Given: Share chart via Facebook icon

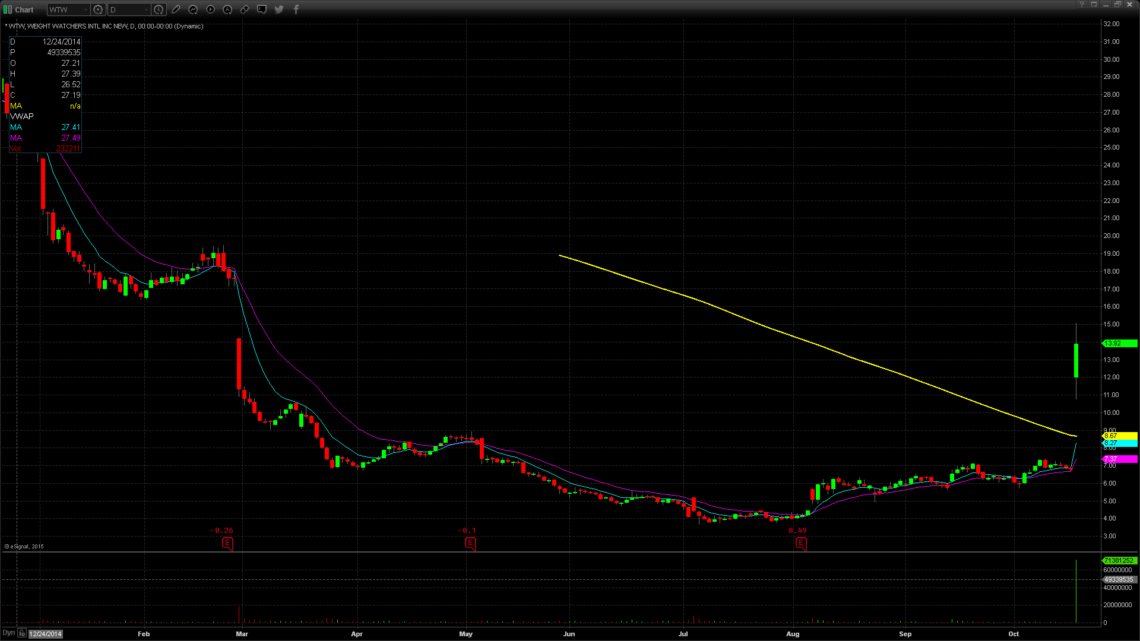Looking at the screenshot, I should coord(296,9).
